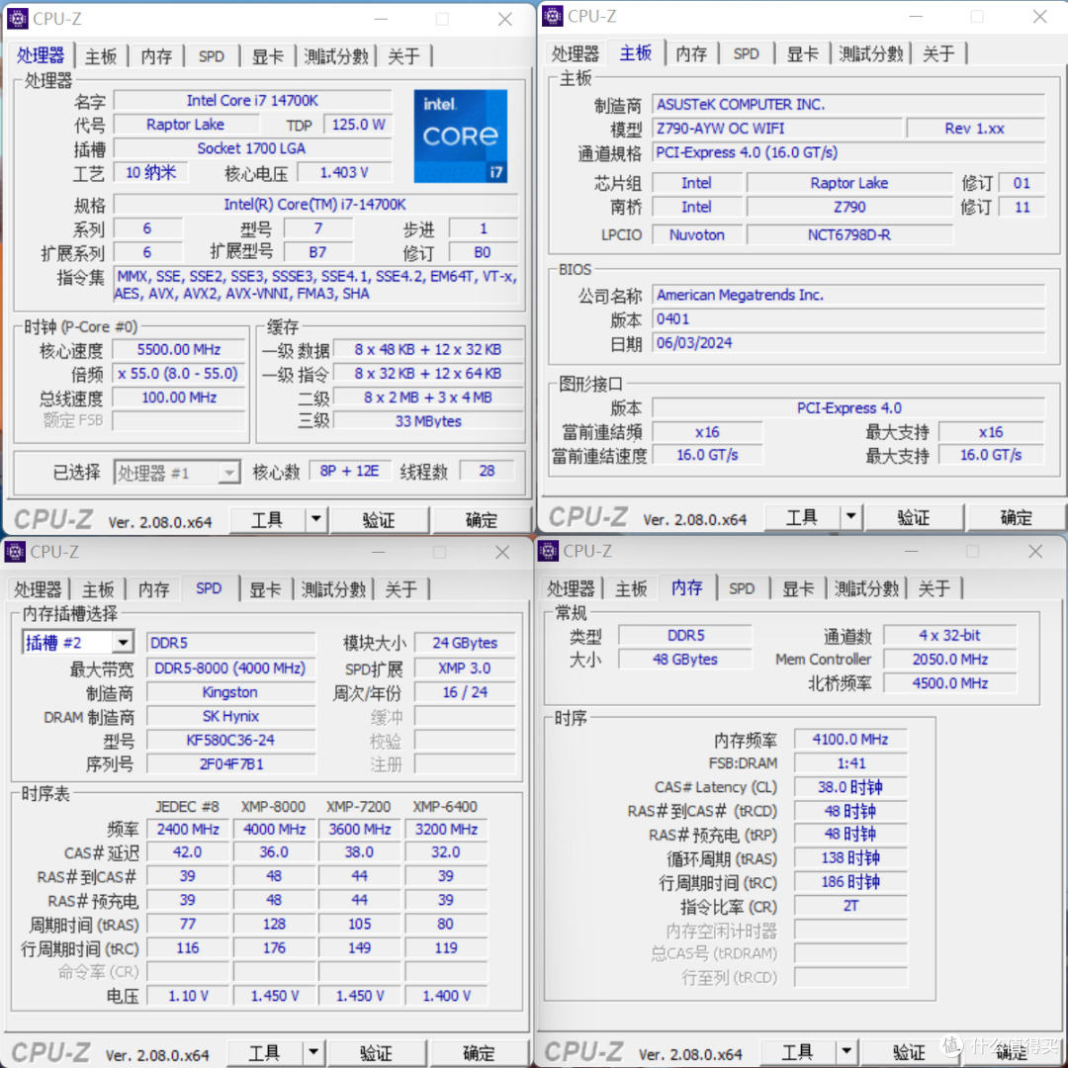Open the 内存 tab in the SPD window
The image size is (1068, 1068).
154,589
